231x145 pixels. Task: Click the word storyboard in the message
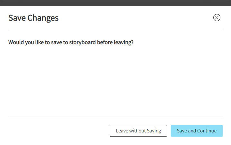[x=82, y=43]
